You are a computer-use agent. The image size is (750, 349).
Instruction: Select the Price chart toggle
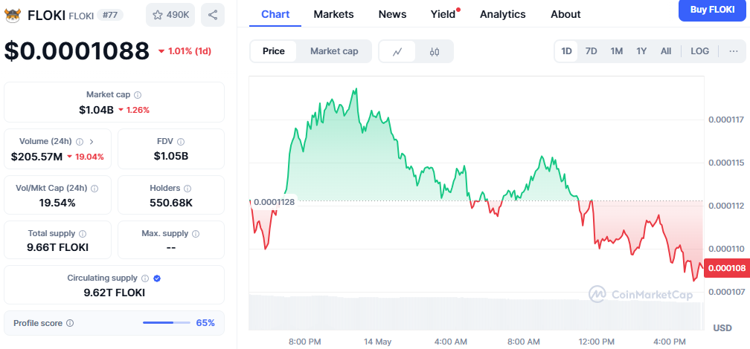[x=274, y=51]
